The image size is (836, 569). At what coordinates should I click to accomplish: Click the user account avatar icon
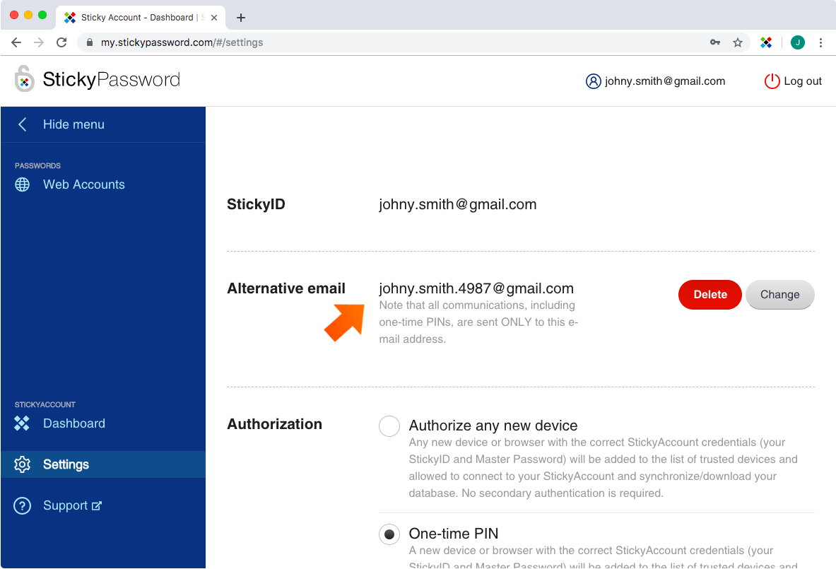tap(594, 81)
